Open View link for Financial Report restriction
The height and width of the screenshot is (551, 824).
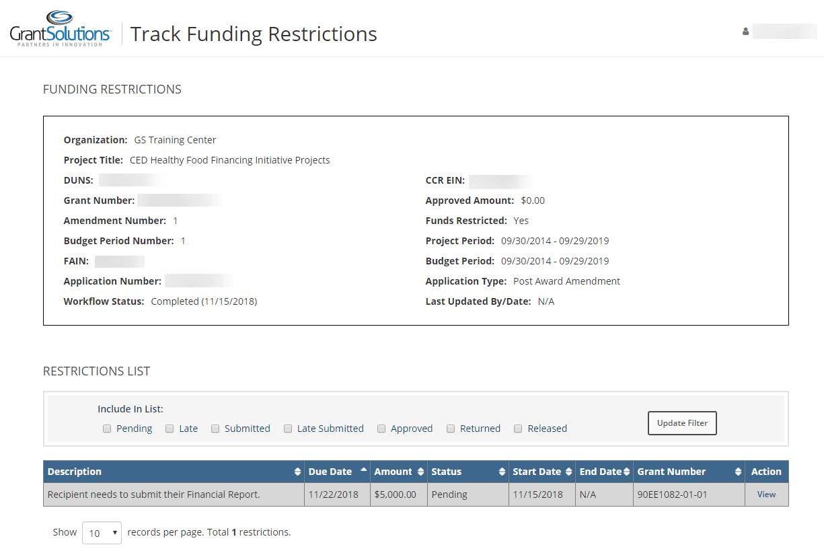pyautogui.click(x=766, y=494)
